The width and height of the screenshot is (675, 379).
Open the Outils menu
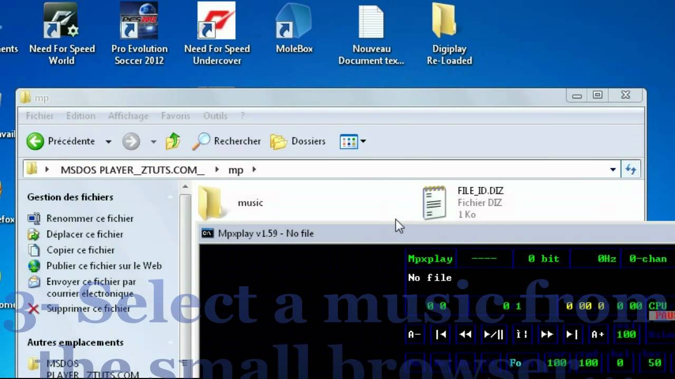215,116
